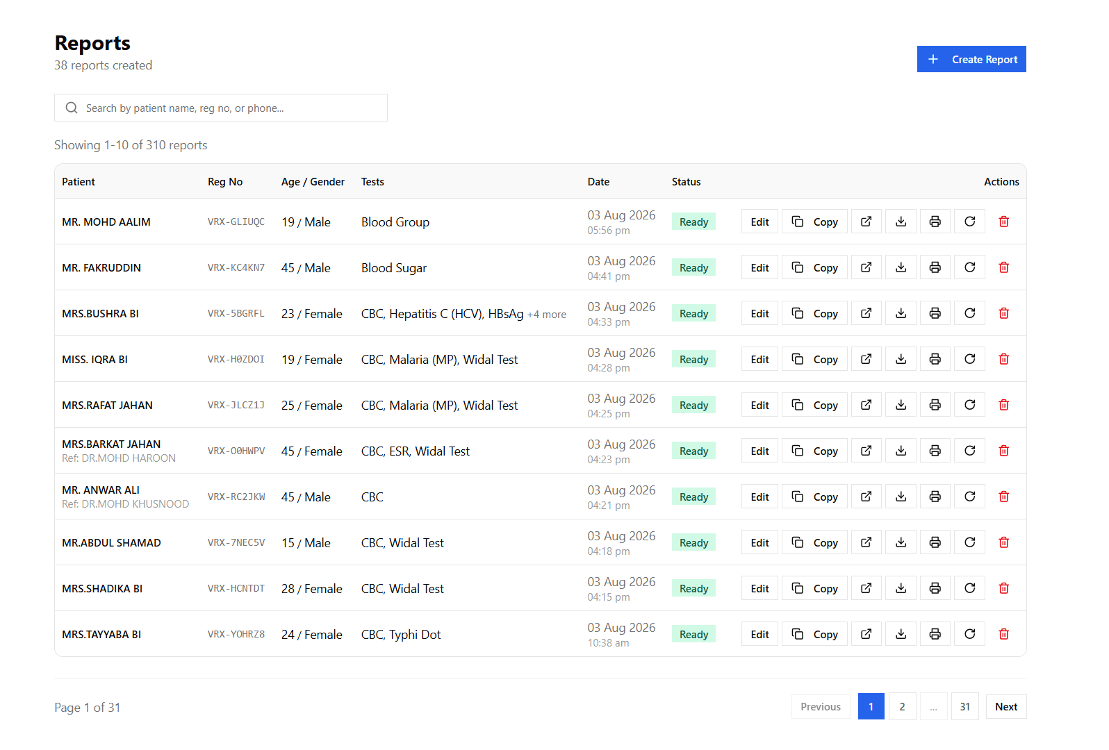
Task: Go to page 2
Action: pyautogui.click(x=903, y=706)
